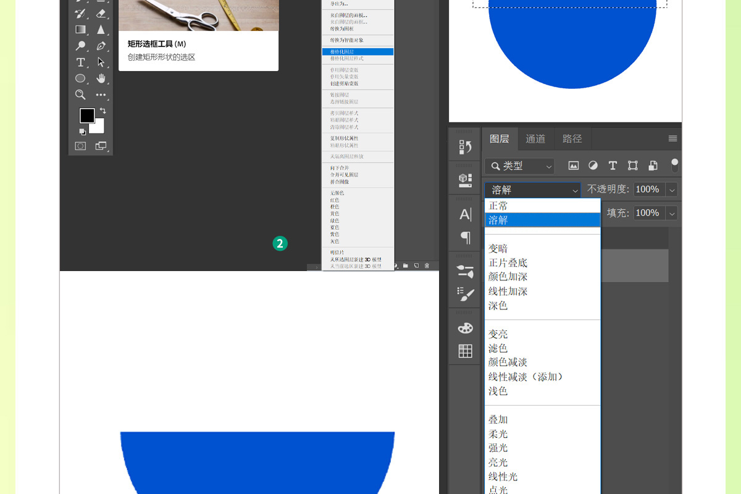741x494 pixels.
Task: Click the 合并可见图层 menu entry
Action: (344, 175)
